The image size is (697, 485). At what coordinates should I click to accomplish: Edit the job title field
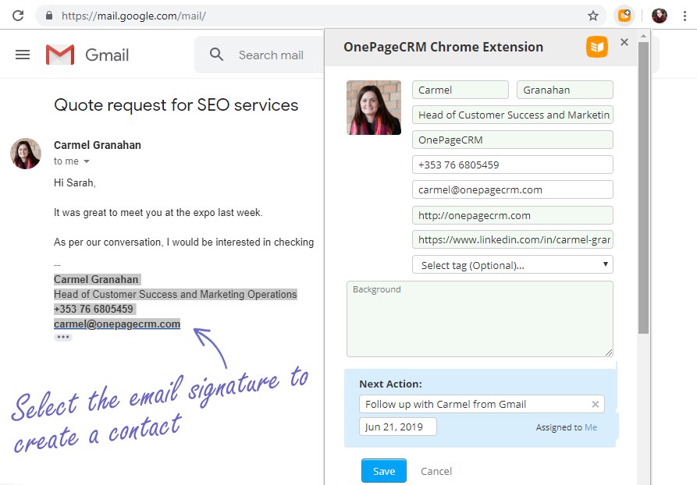513,115
